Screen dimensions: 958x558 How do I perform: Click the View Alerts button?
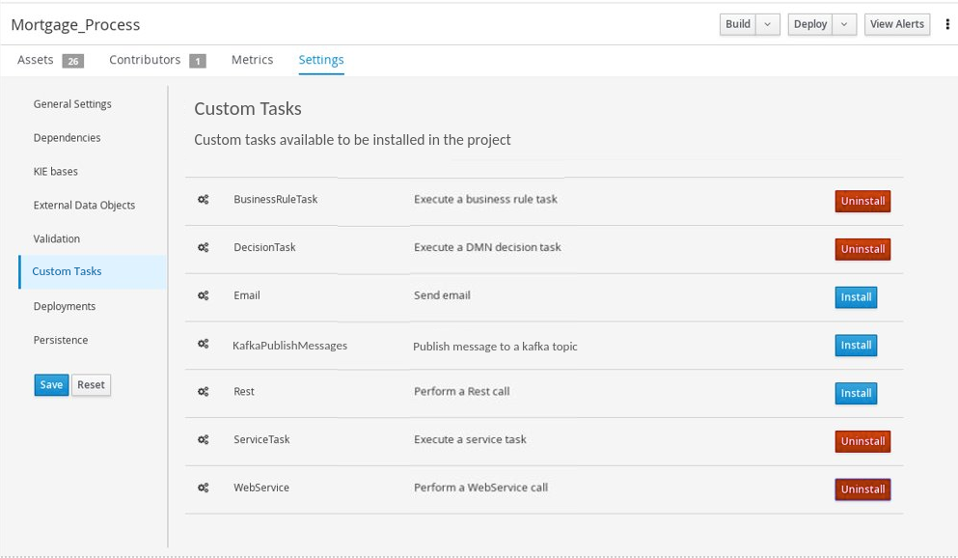[x=896, y=25]
